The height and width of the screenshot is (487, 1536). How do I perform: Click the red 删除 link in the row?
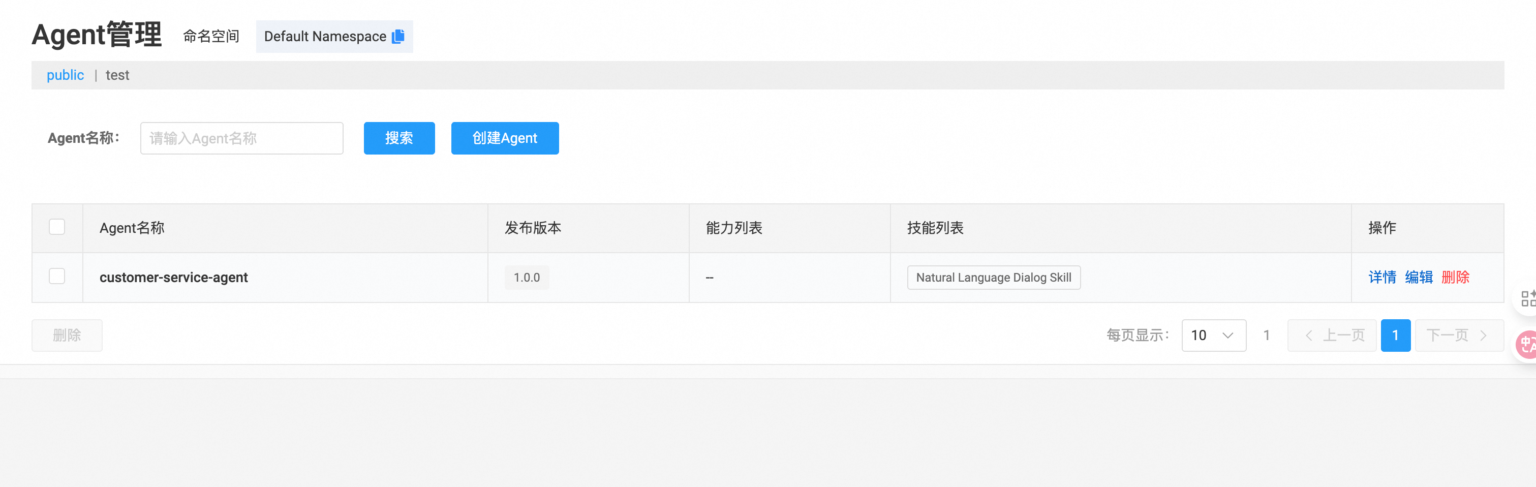(1455, 277)
